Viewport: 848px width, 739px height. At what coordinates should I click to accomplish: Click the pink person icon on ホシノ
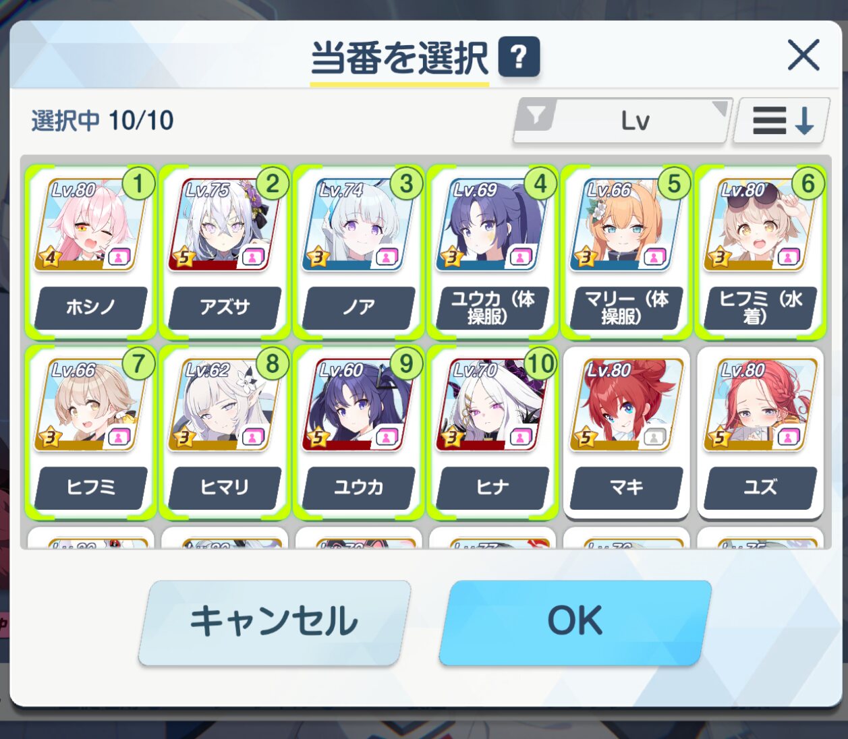tap(119, 257)
